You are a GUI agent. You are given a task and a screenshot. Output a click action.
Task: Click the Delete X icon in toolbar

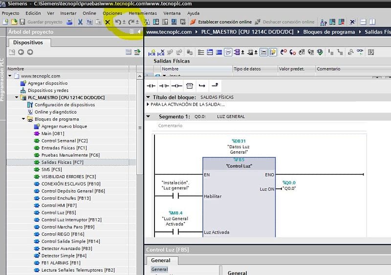tap(108, 22)
